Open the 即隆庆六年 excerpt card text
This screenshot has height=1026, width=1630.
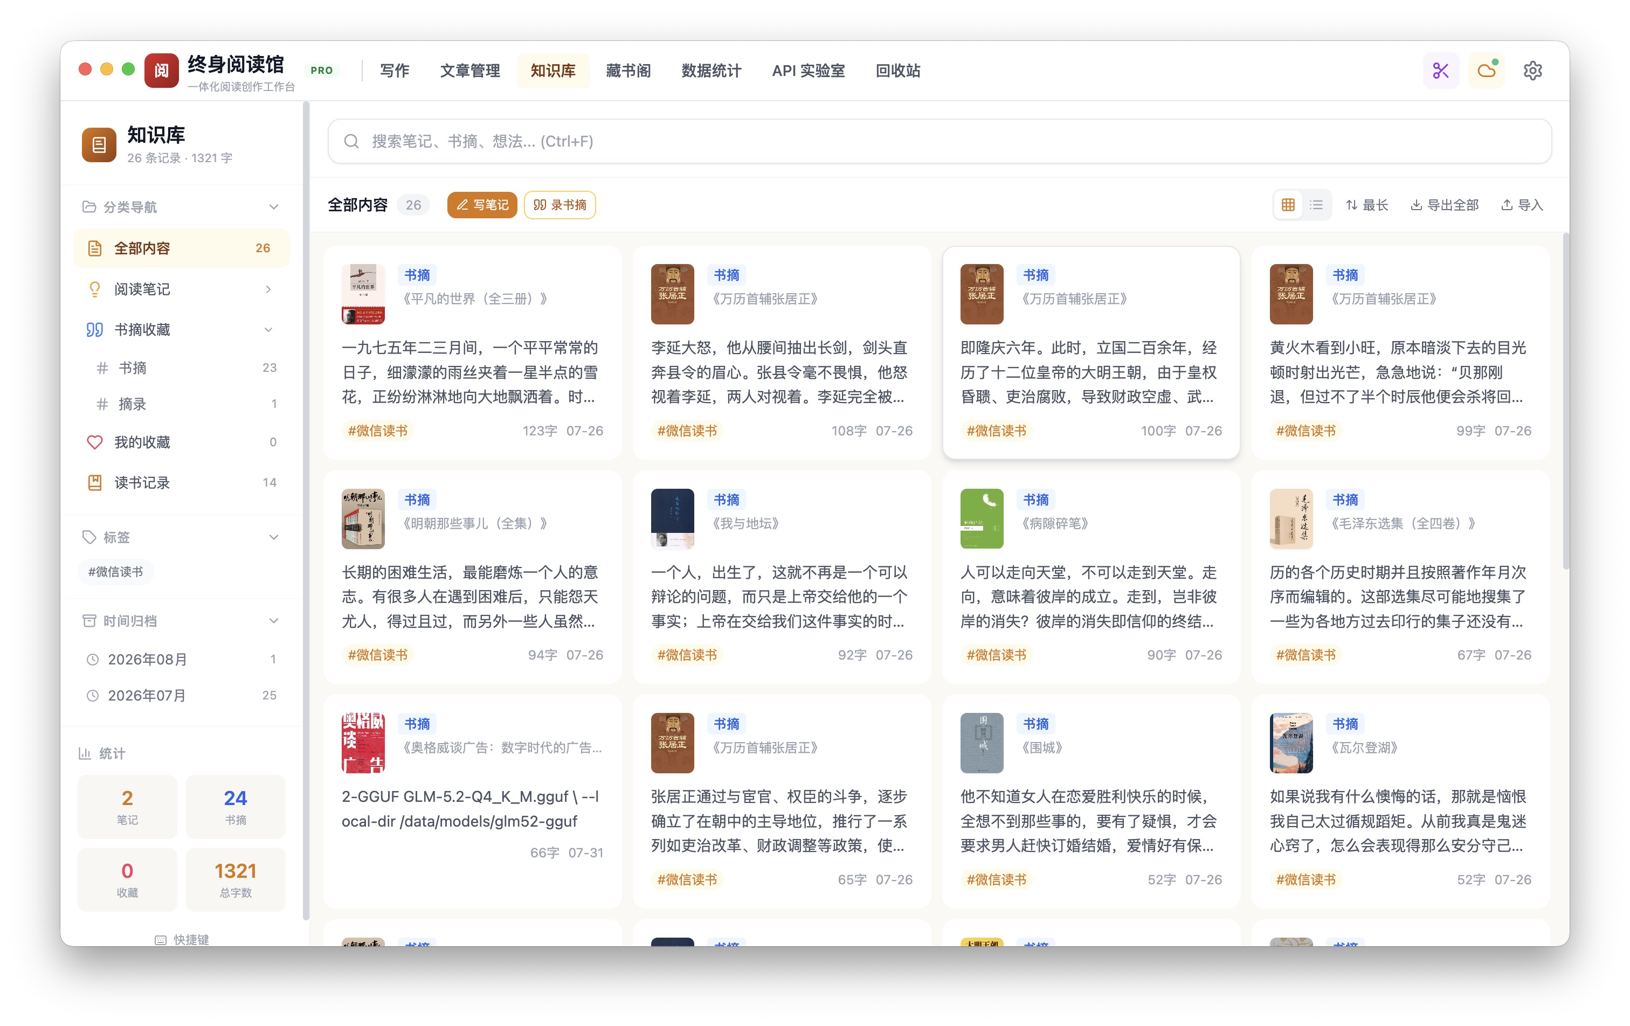click(1090, 372)
